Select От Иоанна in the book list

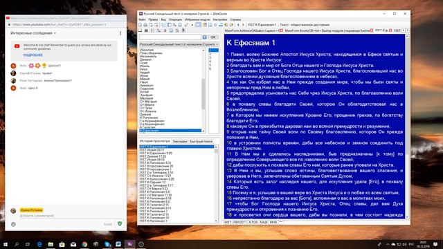[x=148, y=111]
